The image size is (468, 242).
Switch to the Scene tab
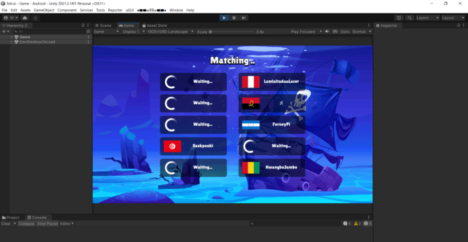coord(103,25)
